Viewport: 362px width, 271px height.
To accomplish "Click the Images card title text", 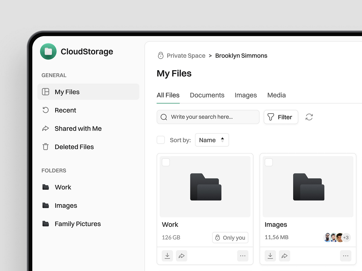I will point(276,225).
